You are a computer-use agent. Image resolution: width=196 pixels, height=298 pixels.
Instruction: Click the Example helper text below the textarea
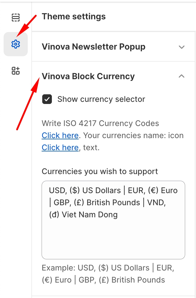click(x=107, y=274)
